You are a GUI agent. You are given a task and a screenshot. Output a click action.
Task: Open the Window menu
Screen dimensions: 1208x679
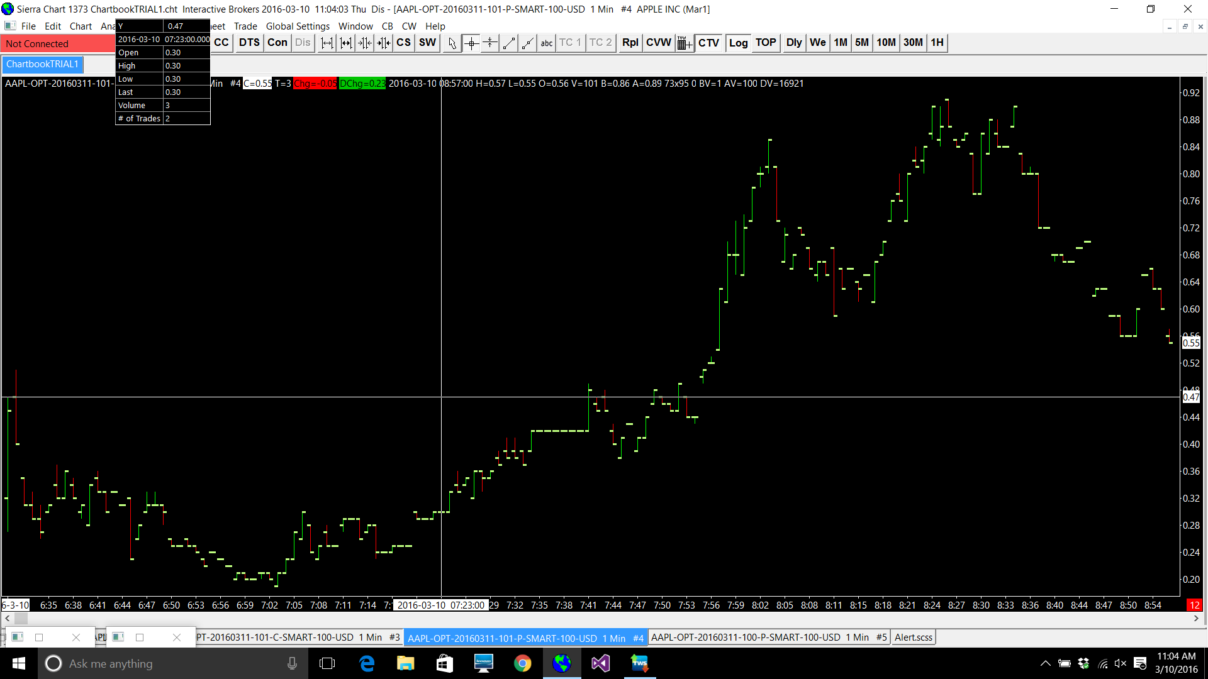(355, 26)
